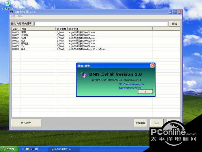Click the 000004.wav file path
The height and width of the screenshot is (152, 202).
pos(82,38)
